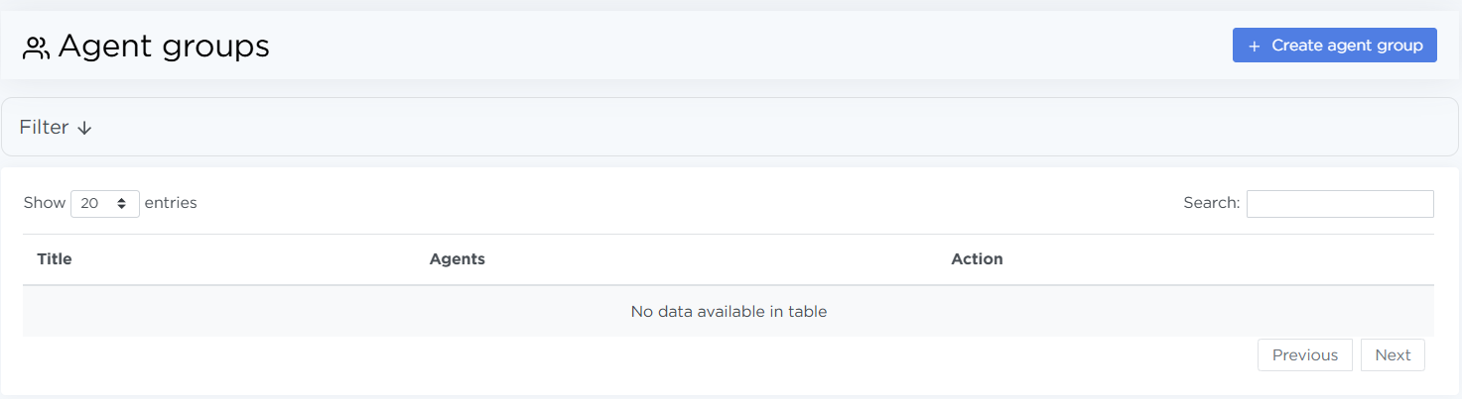Click the Agent groups page heading
1462x399 pixels.
(x=164, y=47)
